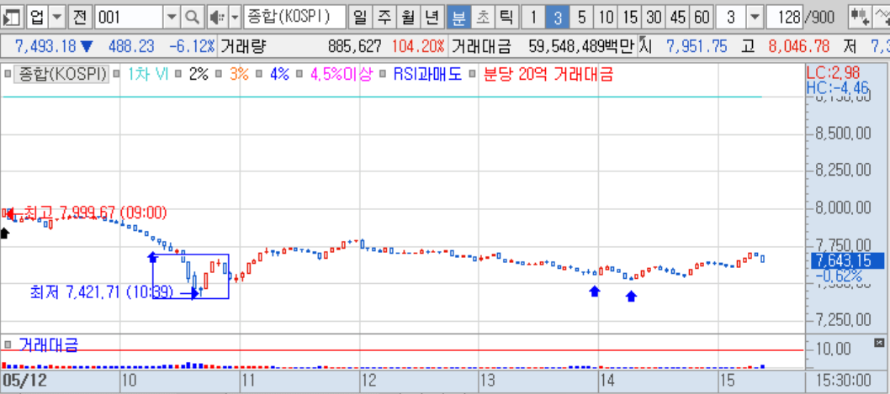Open the minute interval 3 dropdown arrow
This screenshot has height=394, width=890.
point(754,18)
